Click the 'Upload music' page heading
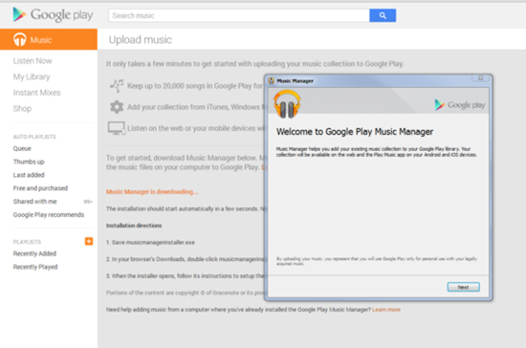 click(x=141, y=40)
